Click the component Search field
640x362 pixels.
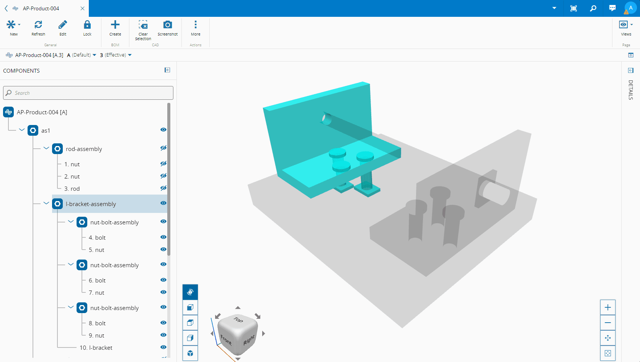click(88, 93)
